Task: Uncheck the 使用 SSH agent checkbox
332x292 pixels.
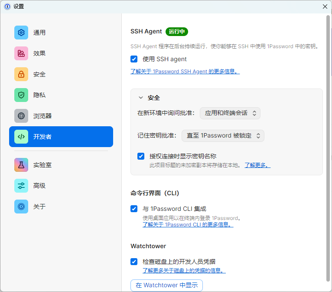Action: click(134, 59)
